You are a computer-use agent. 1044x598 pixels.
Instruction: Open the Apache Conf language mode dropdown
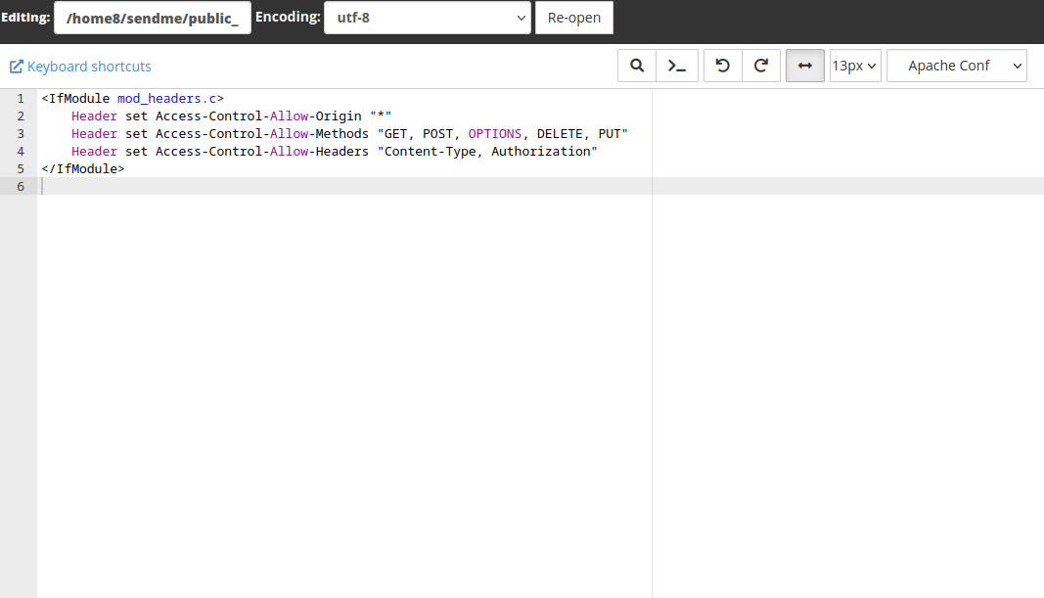[957, 66]
